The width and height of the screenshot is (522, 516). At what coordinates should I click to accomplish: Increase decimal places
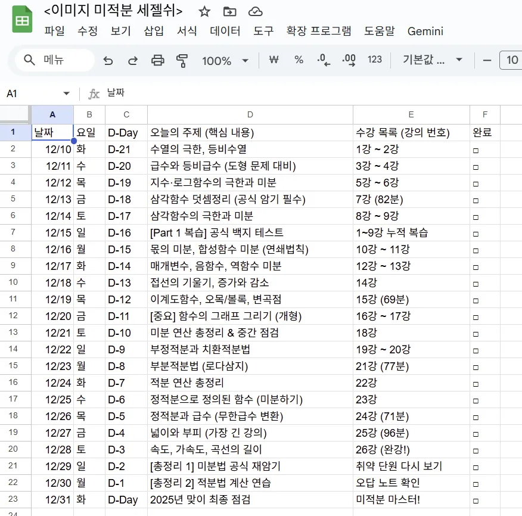[349, 60]
